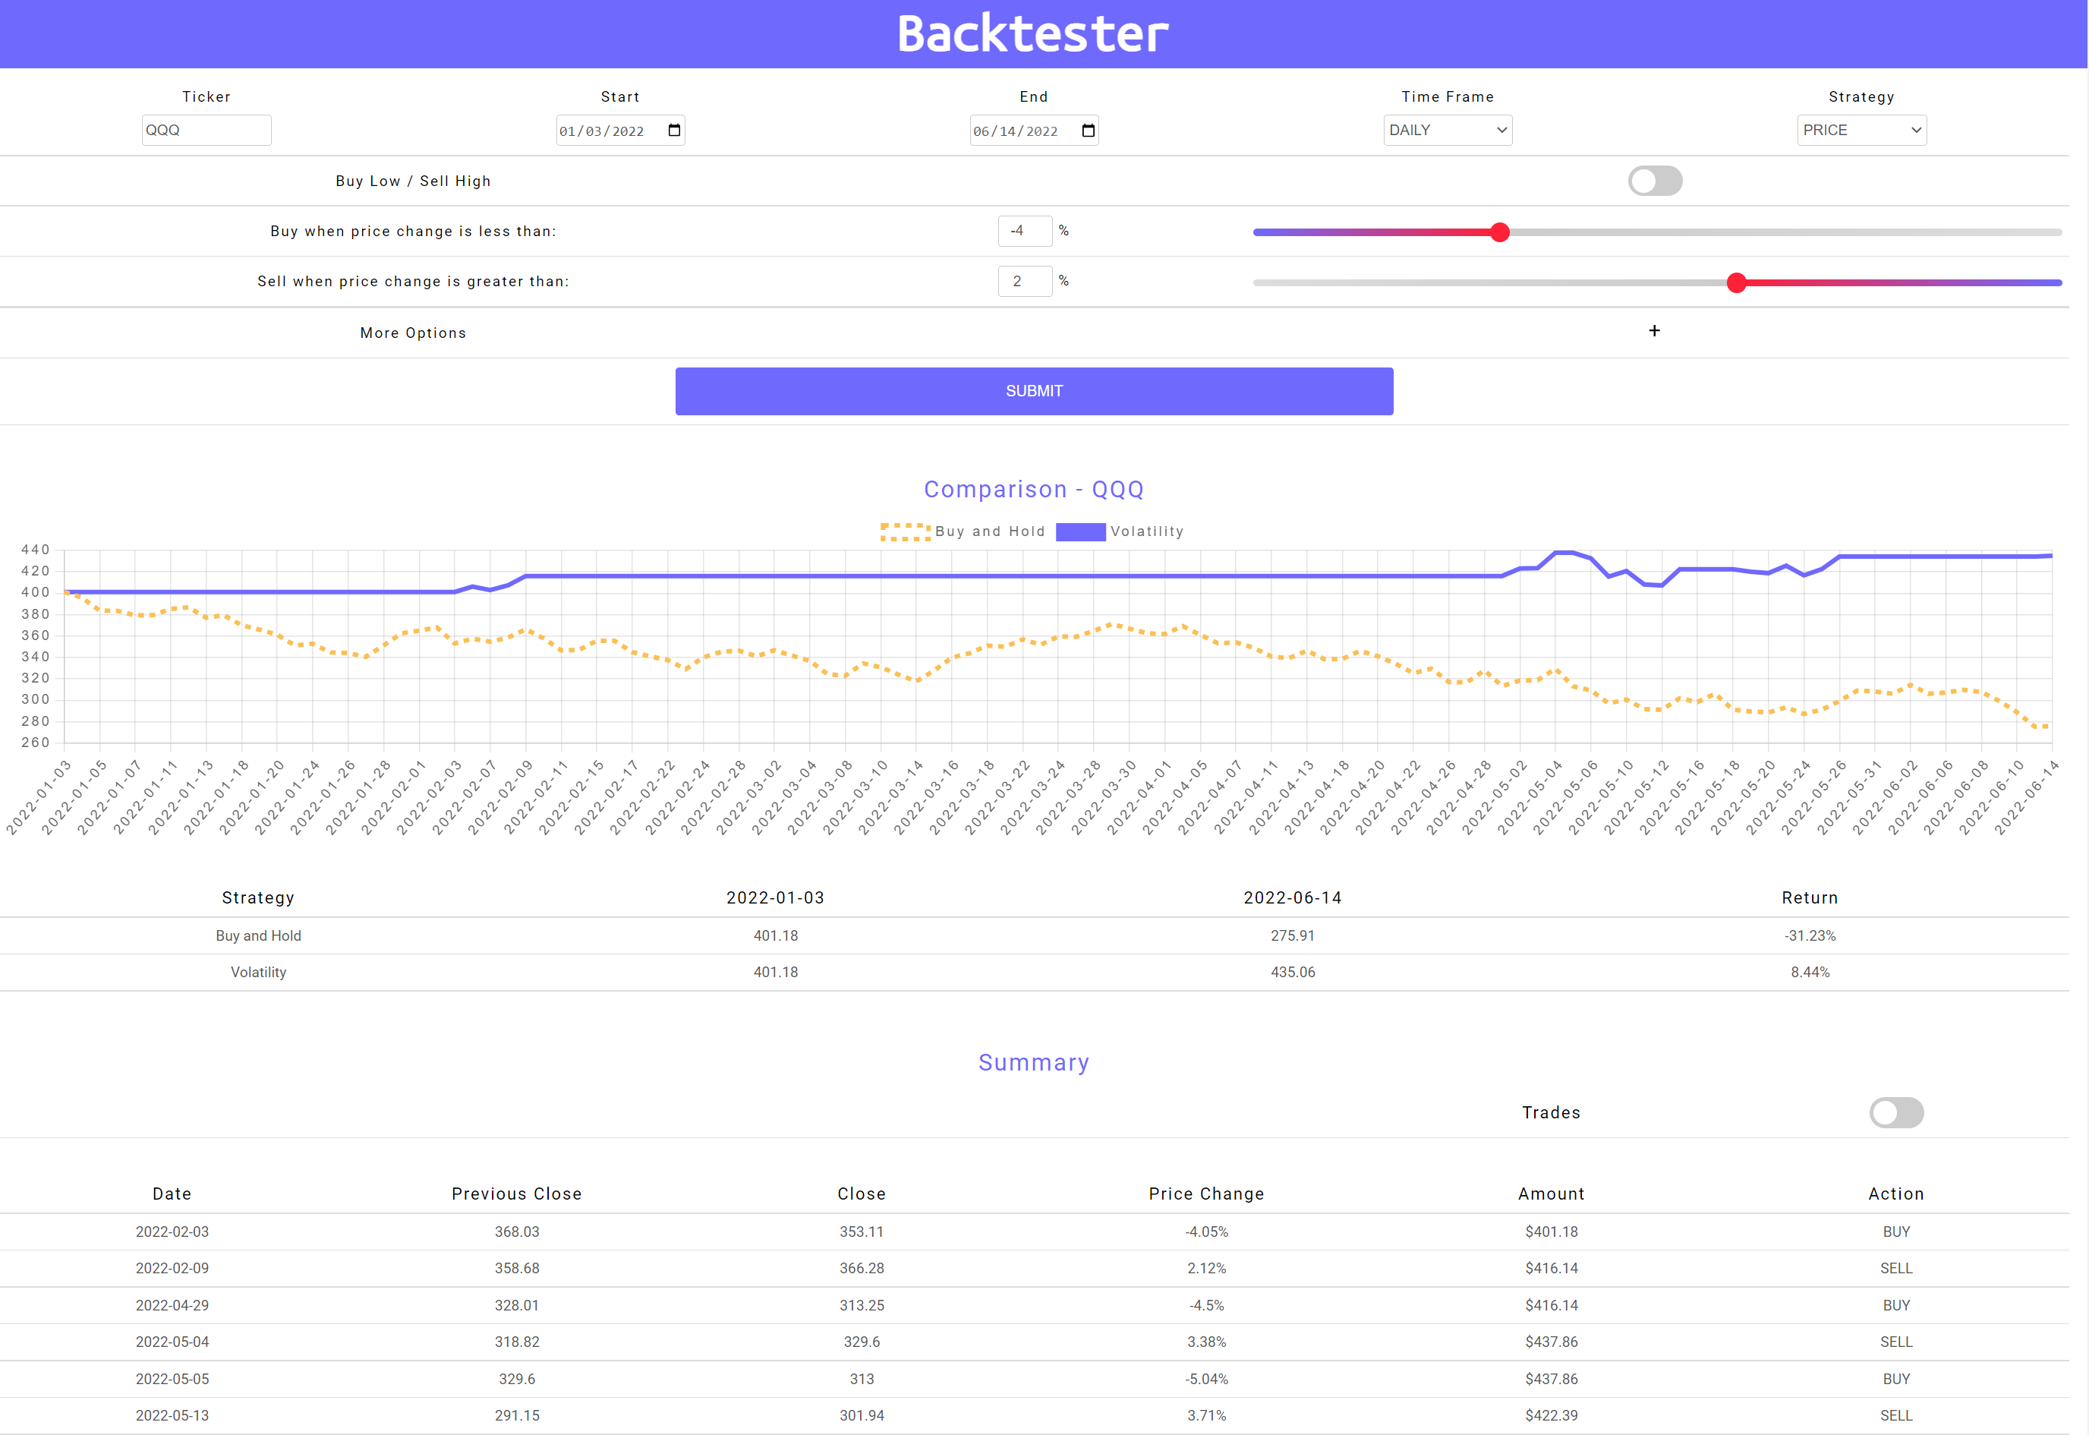Click the 2.12% price change cell

1206,1269
